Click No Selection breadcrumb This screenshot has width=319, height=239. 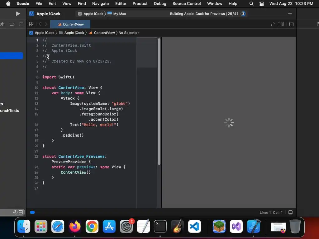(129, 33)
